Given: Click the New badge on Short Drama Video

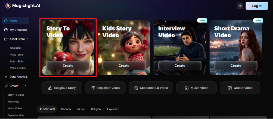Looking at the screenshot, I should (258, 20).
